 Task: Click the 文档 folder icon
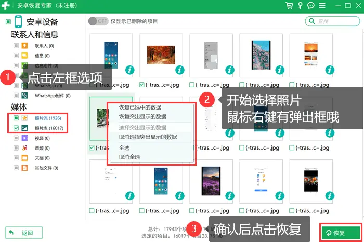click(24, 158)
